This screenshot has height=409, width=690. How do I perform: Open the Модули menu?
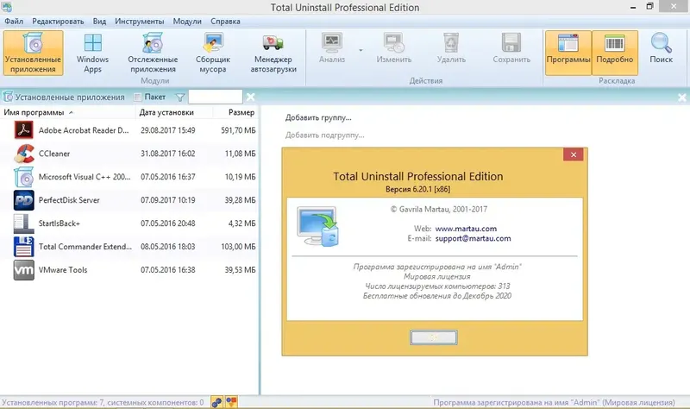tap(187, 21)
